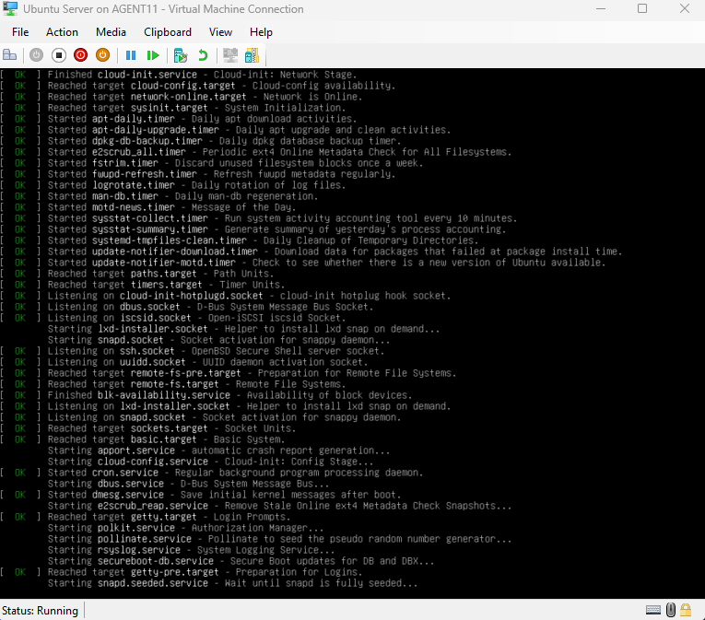Viewport: 705px width, 620px height.
Task: Click the keyboard icon in the status bar
Action: (653, 610)
